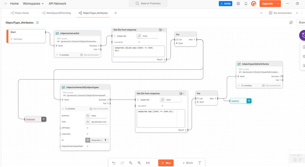This screenshot has width=305, height=167.
Task: Click the response.map code editor
Action: pos(161,118)
